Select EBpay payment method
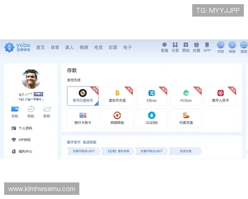This screenshot has width=248, height=199. pos(152,96)
